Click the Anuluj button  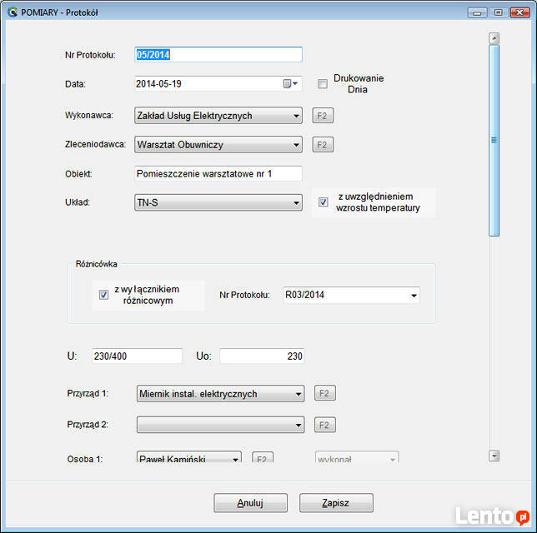[x=250, y=502]
